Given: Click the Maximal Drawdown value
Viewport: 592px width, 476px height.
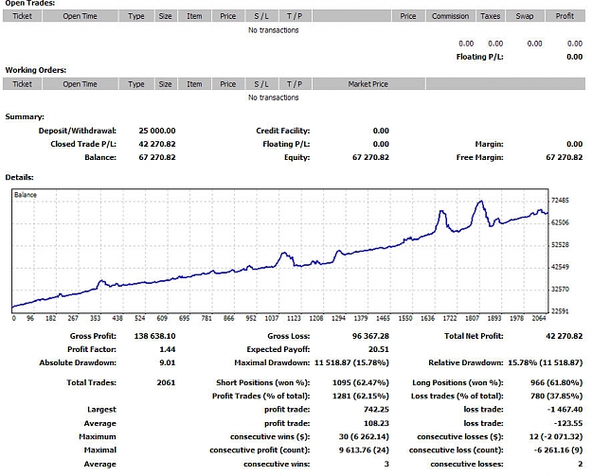Looking at the screenshot, I should coord(351,362).
